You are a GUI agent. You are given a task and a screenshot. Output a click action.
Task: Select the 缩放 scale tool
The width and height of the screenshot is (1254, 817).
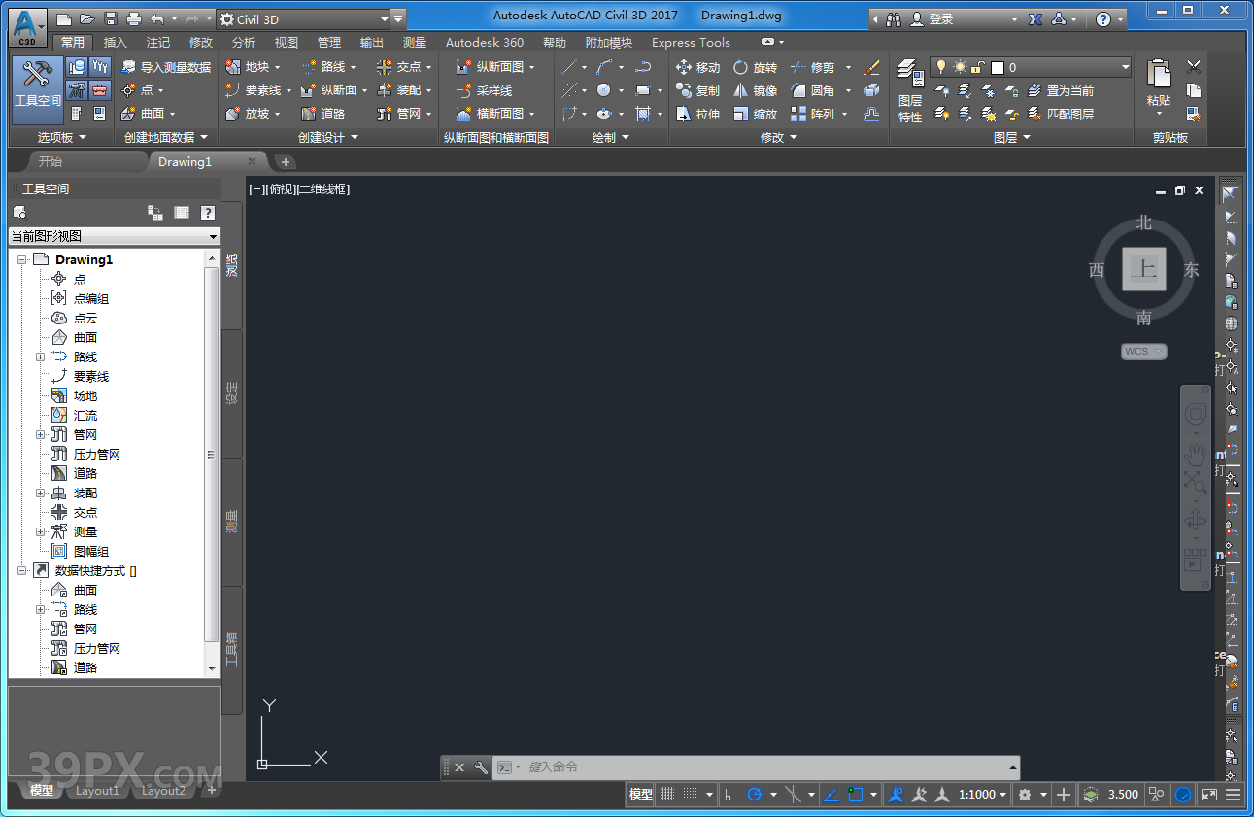coord(755,114)
